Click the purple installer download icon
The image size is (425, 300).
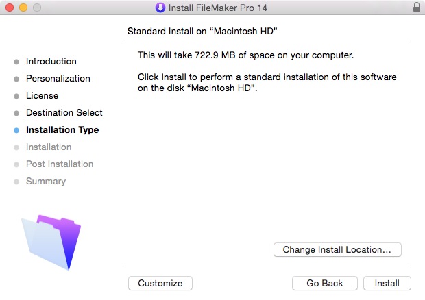160,8
